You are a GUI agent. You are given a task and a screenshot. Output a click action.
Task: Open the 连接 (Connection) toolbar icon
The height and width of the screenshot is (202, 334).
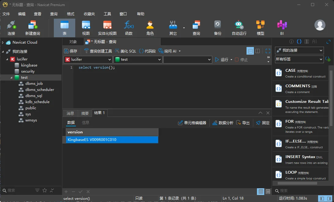coord(11,28)
